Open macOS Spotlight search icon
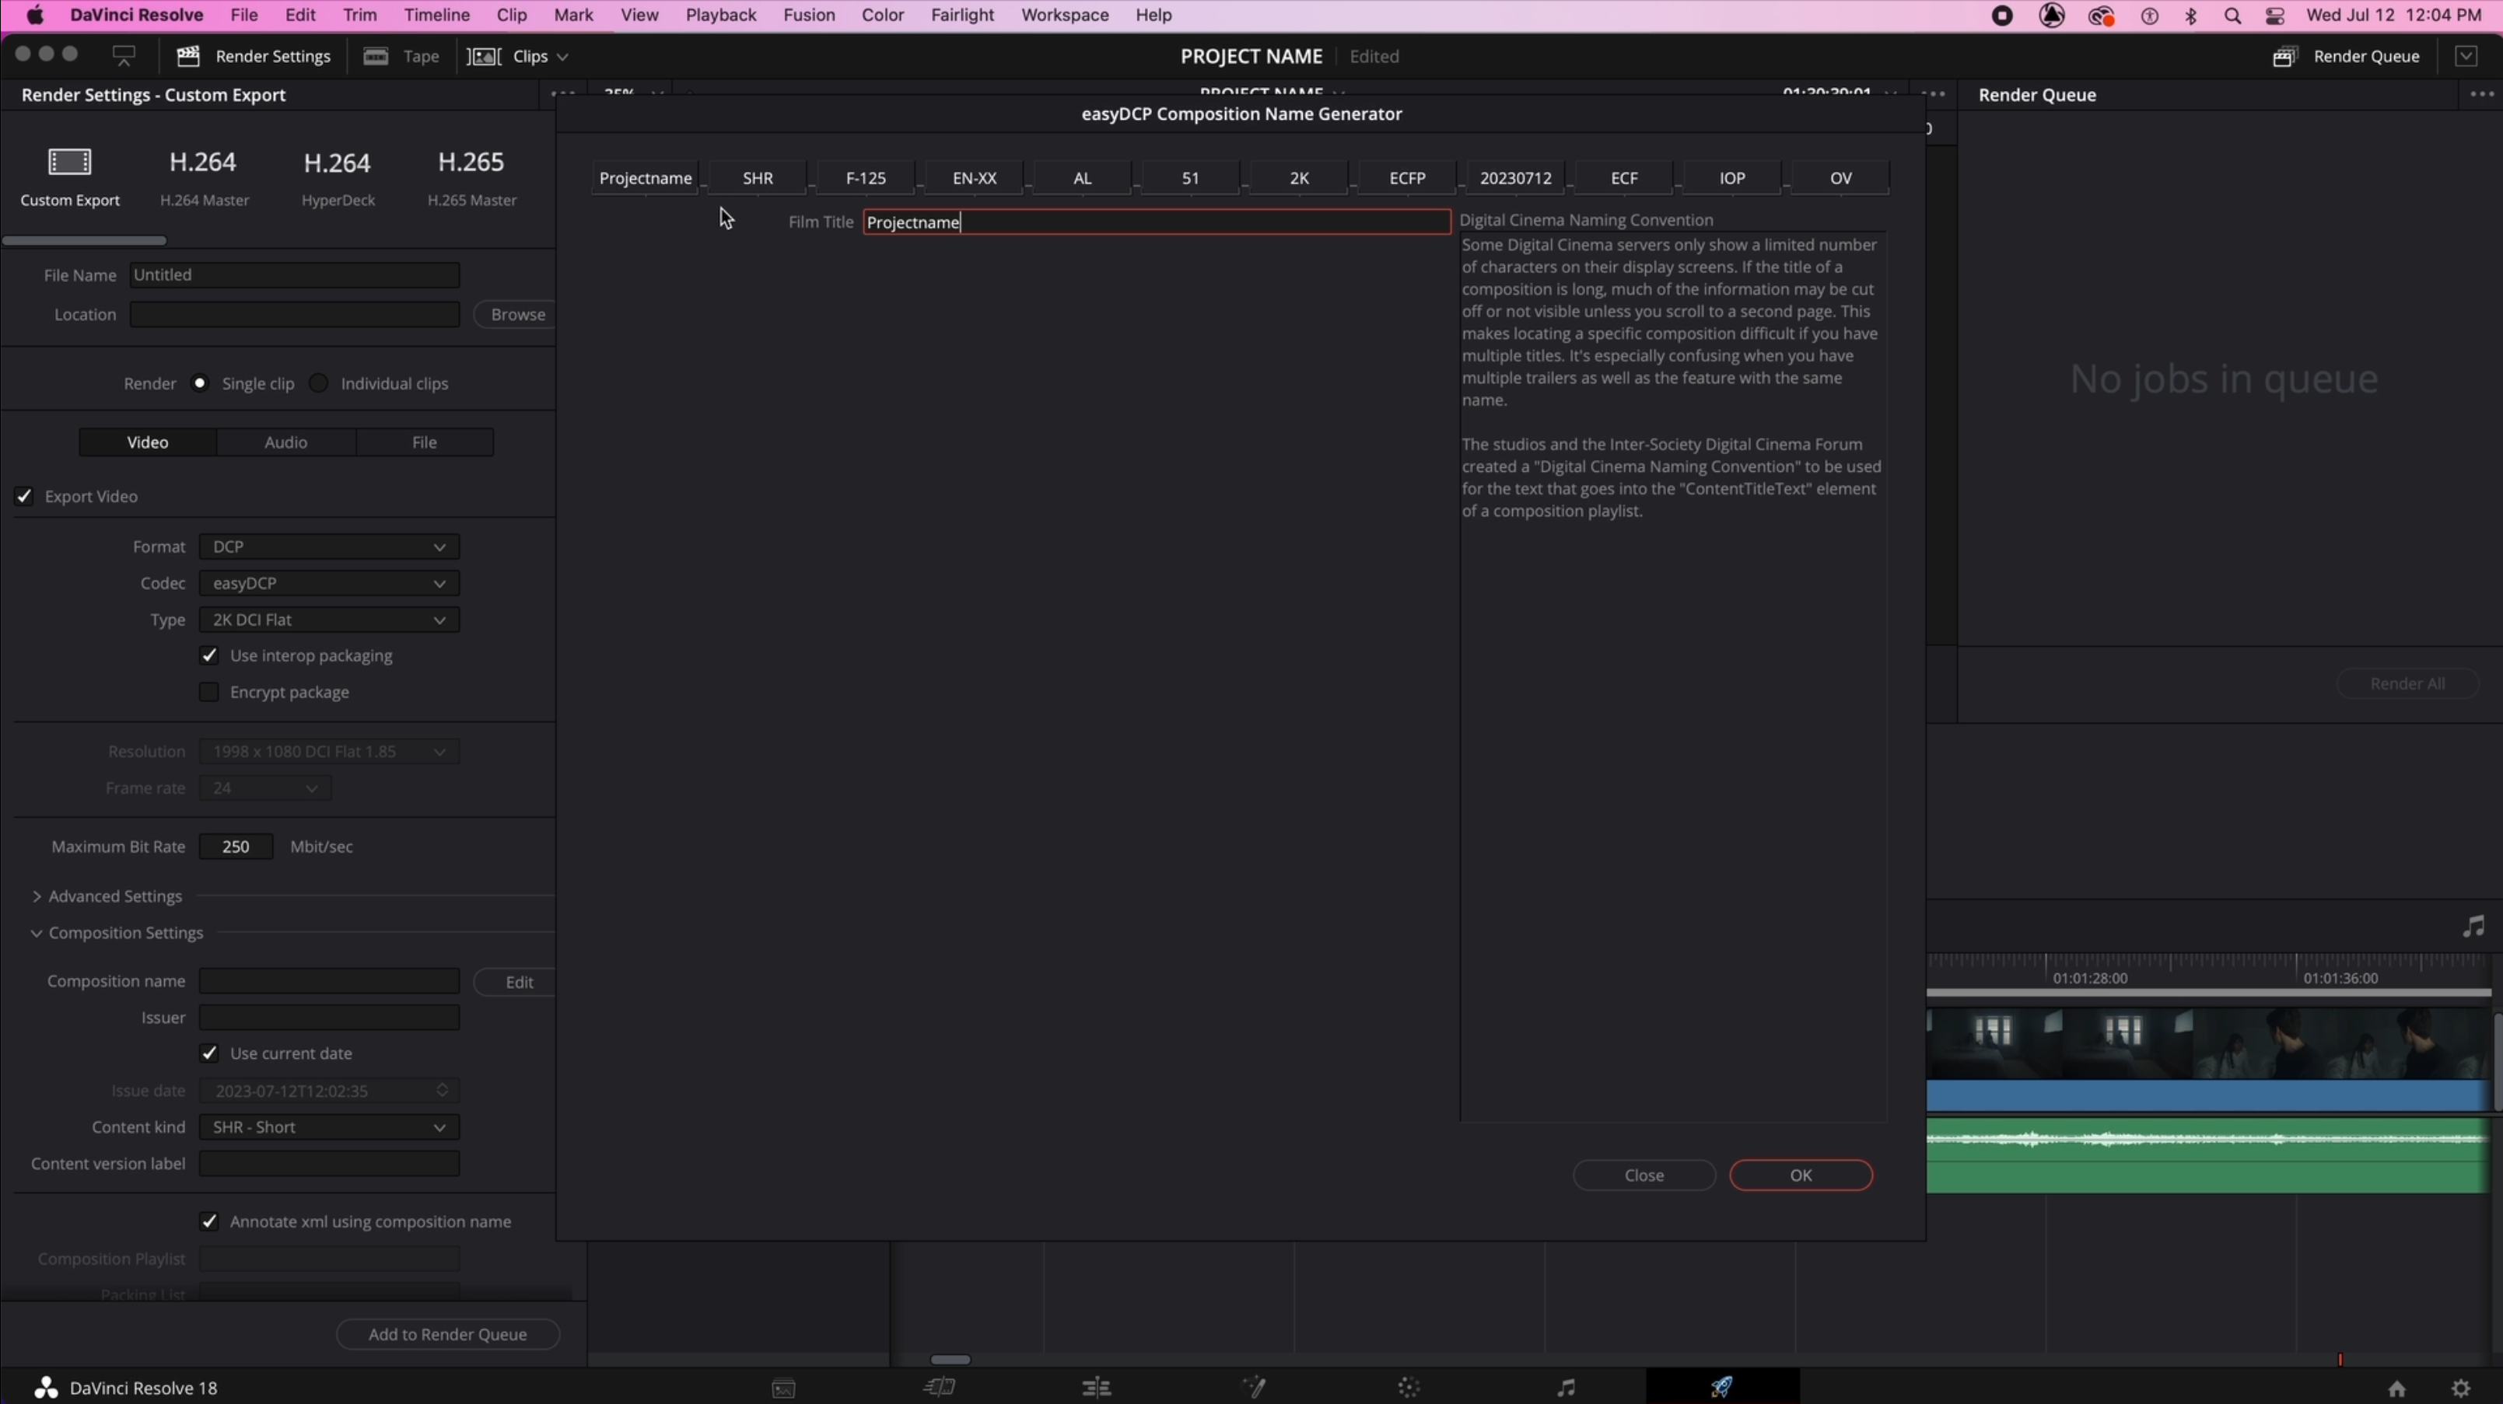This screenshot has width=2503, height=1404. 2233,16
